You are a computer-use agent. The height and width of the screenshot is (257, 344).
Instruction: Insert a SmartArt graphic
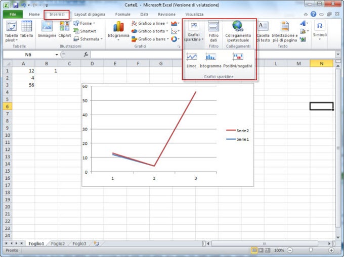tap(84, 31)
